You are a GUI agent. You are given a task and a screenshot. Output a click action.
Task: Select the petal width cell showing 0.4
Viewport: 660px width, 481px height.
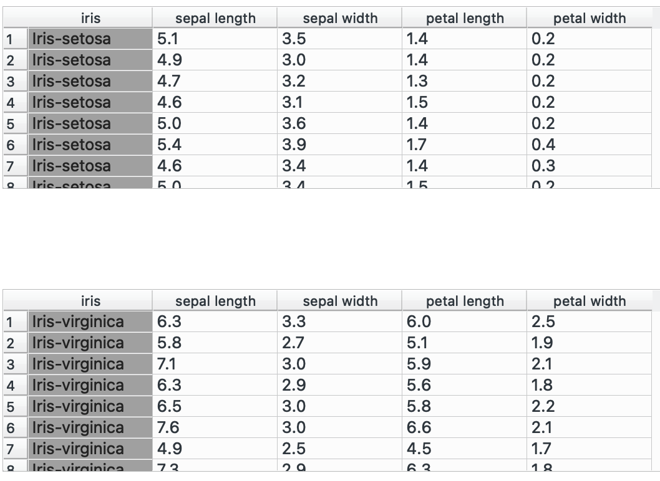[590, 145]
